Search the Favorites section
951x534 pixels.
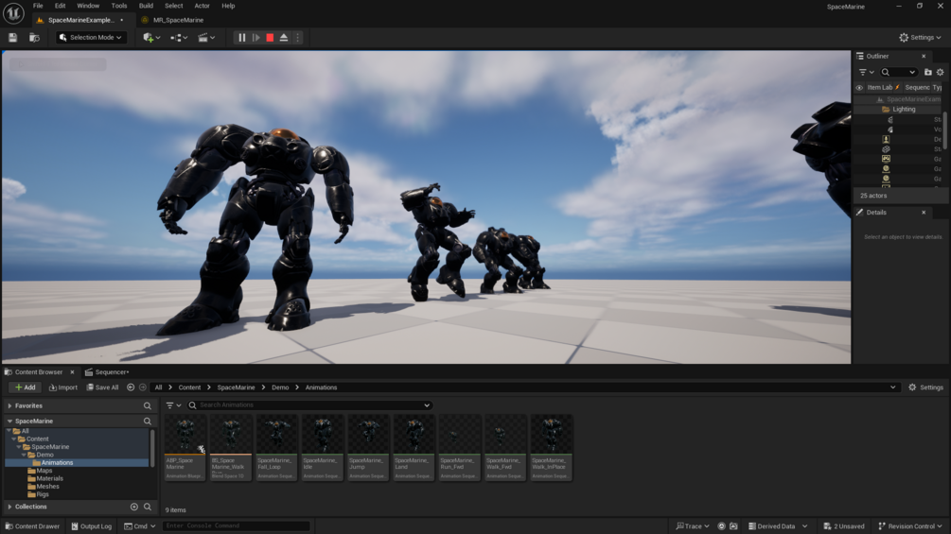(x=148, y=405)
